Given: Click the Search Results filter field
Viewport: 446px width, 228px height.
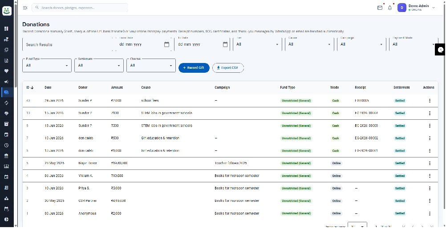Looking at the screenshot, I should click(x=68, y=44).
